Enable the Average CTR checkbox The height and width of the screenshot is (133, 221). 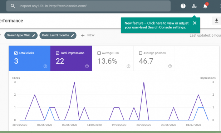(99, 53)
